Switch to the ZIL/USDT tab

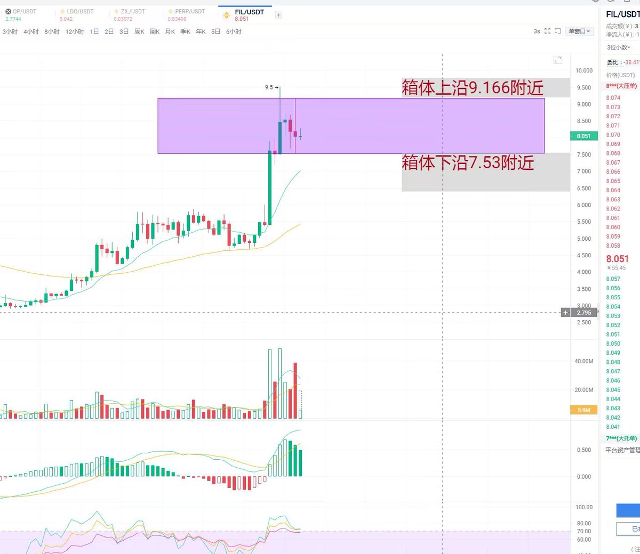coord(130,15)
